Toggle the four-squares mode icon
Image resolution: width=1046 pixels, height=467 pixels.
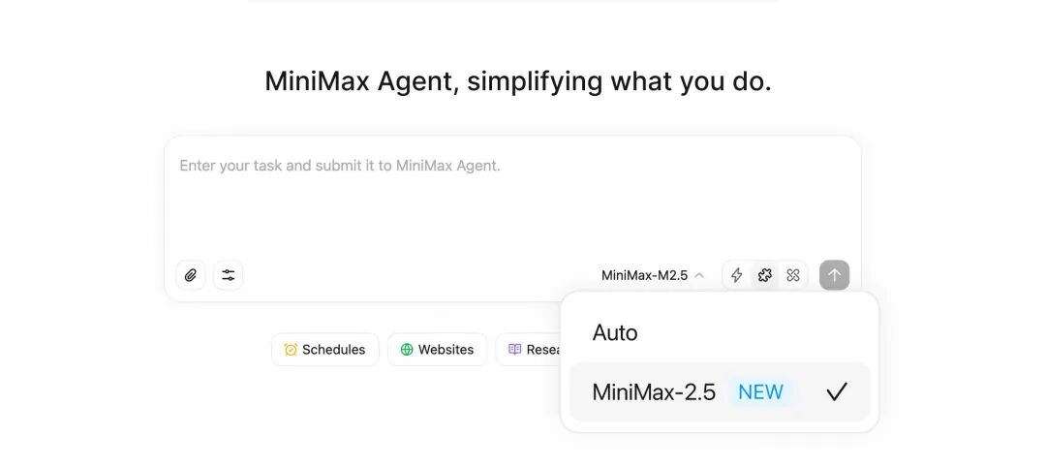[x=793, y=275]
